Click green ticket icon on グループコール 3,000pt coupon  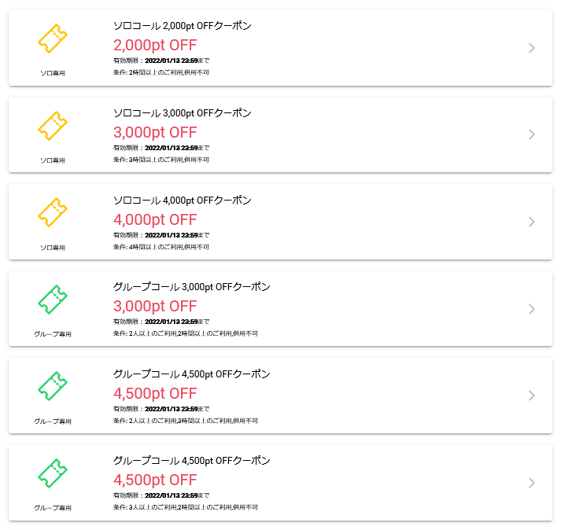tap(53, 300)
